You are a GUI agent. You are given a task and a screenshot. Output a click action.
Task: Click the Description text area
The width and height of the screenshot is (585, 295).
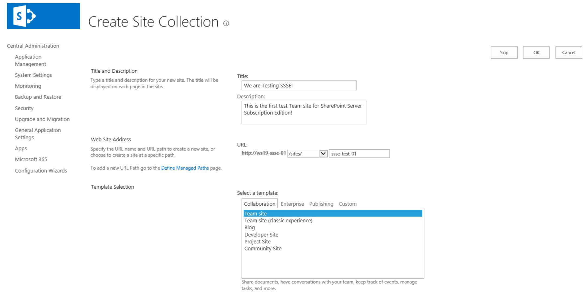click(304, 113)
